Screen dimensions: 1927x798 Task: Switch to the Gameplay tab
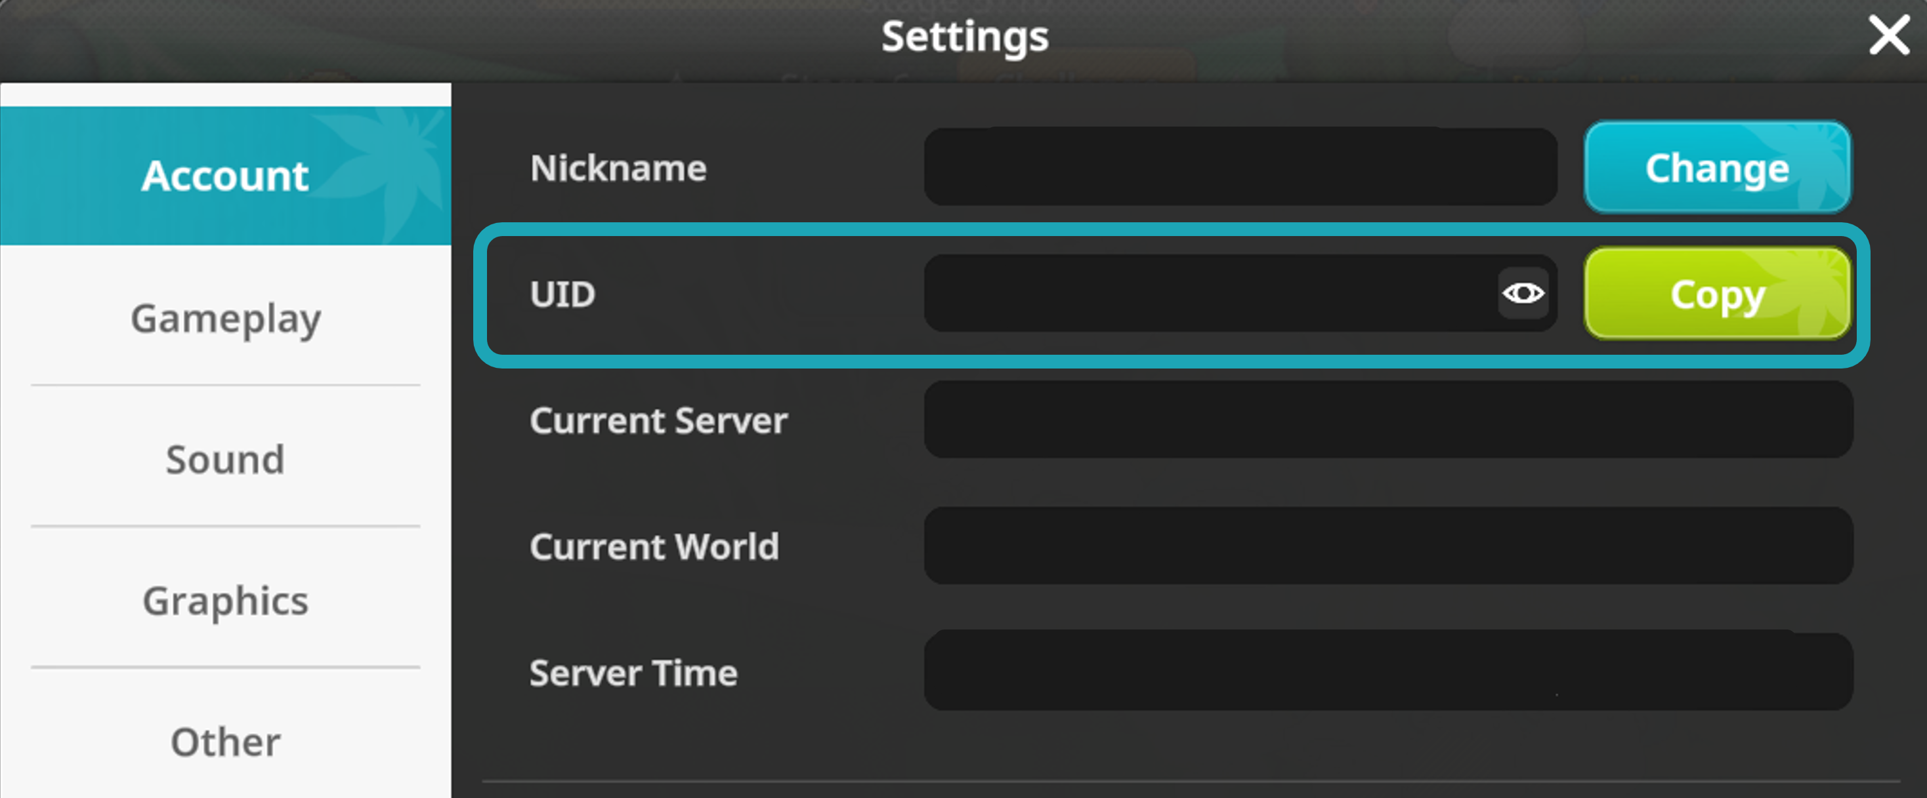point(225,318)
